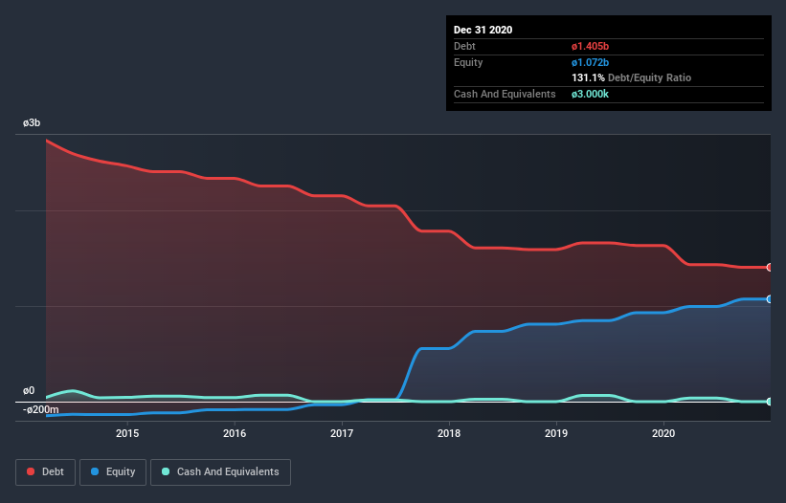Toggle Cash And Equivalents legend button
Image resolution: width=786 pixels, height=503 pixels.
tap(220, 472)
